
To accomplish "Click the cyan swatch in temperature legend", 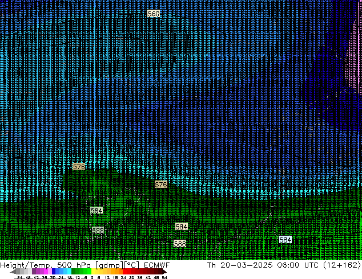I will pos(69,272).
